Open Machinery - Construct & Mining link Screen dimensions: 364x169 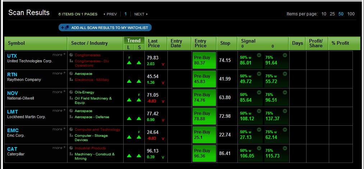click(95, 156)
